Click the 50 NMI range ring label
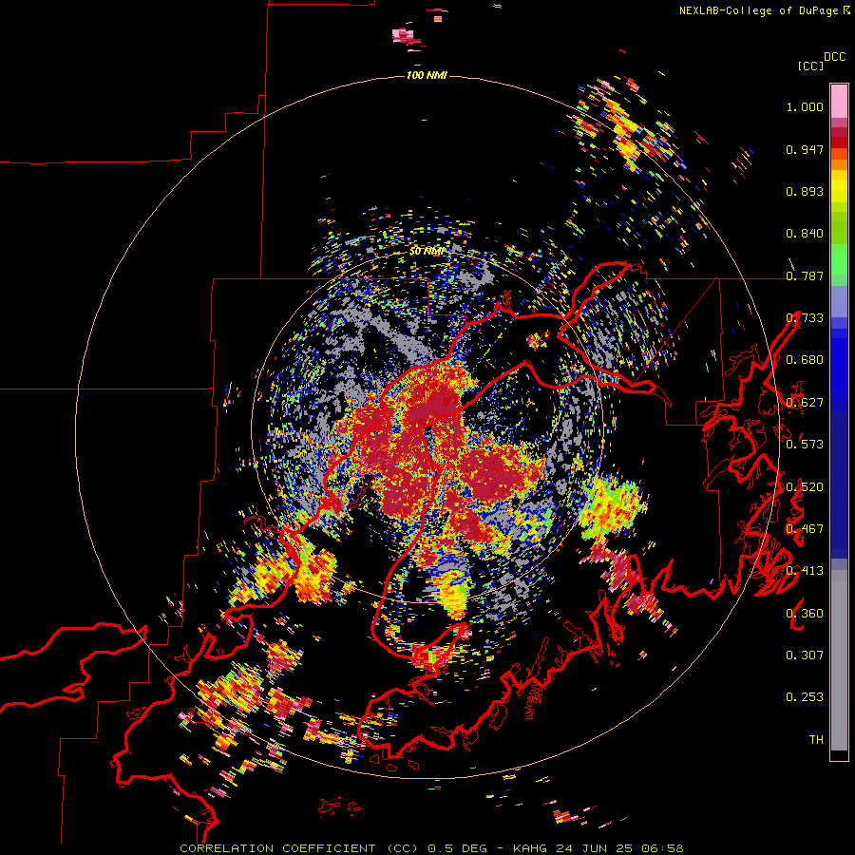 tap(426, 252)
